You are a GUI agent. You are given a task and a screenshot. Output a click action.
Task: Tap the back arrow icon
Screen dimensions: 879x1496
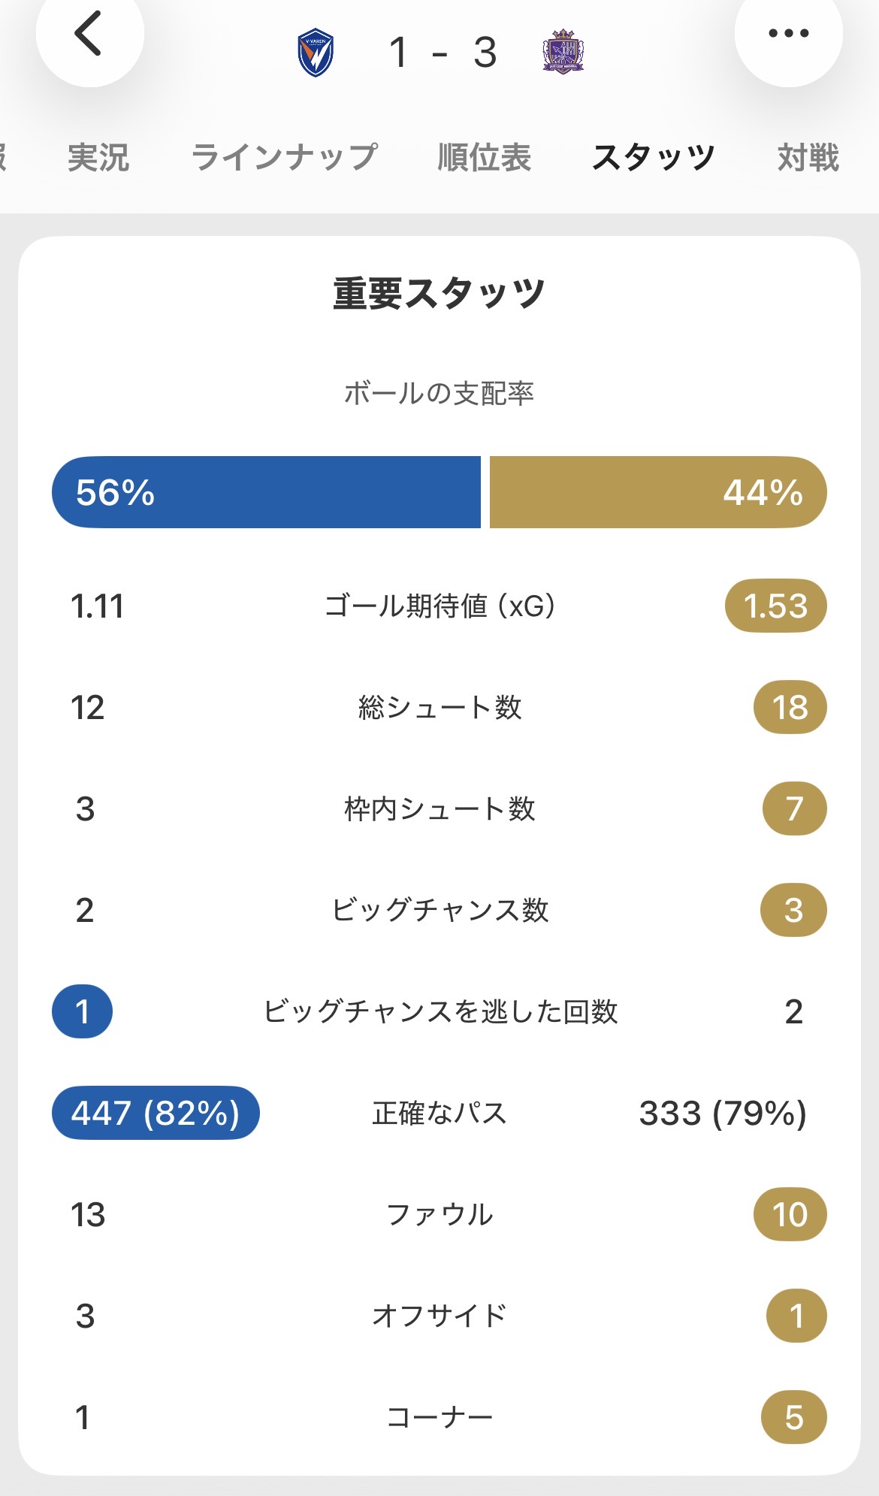[89, 34]
